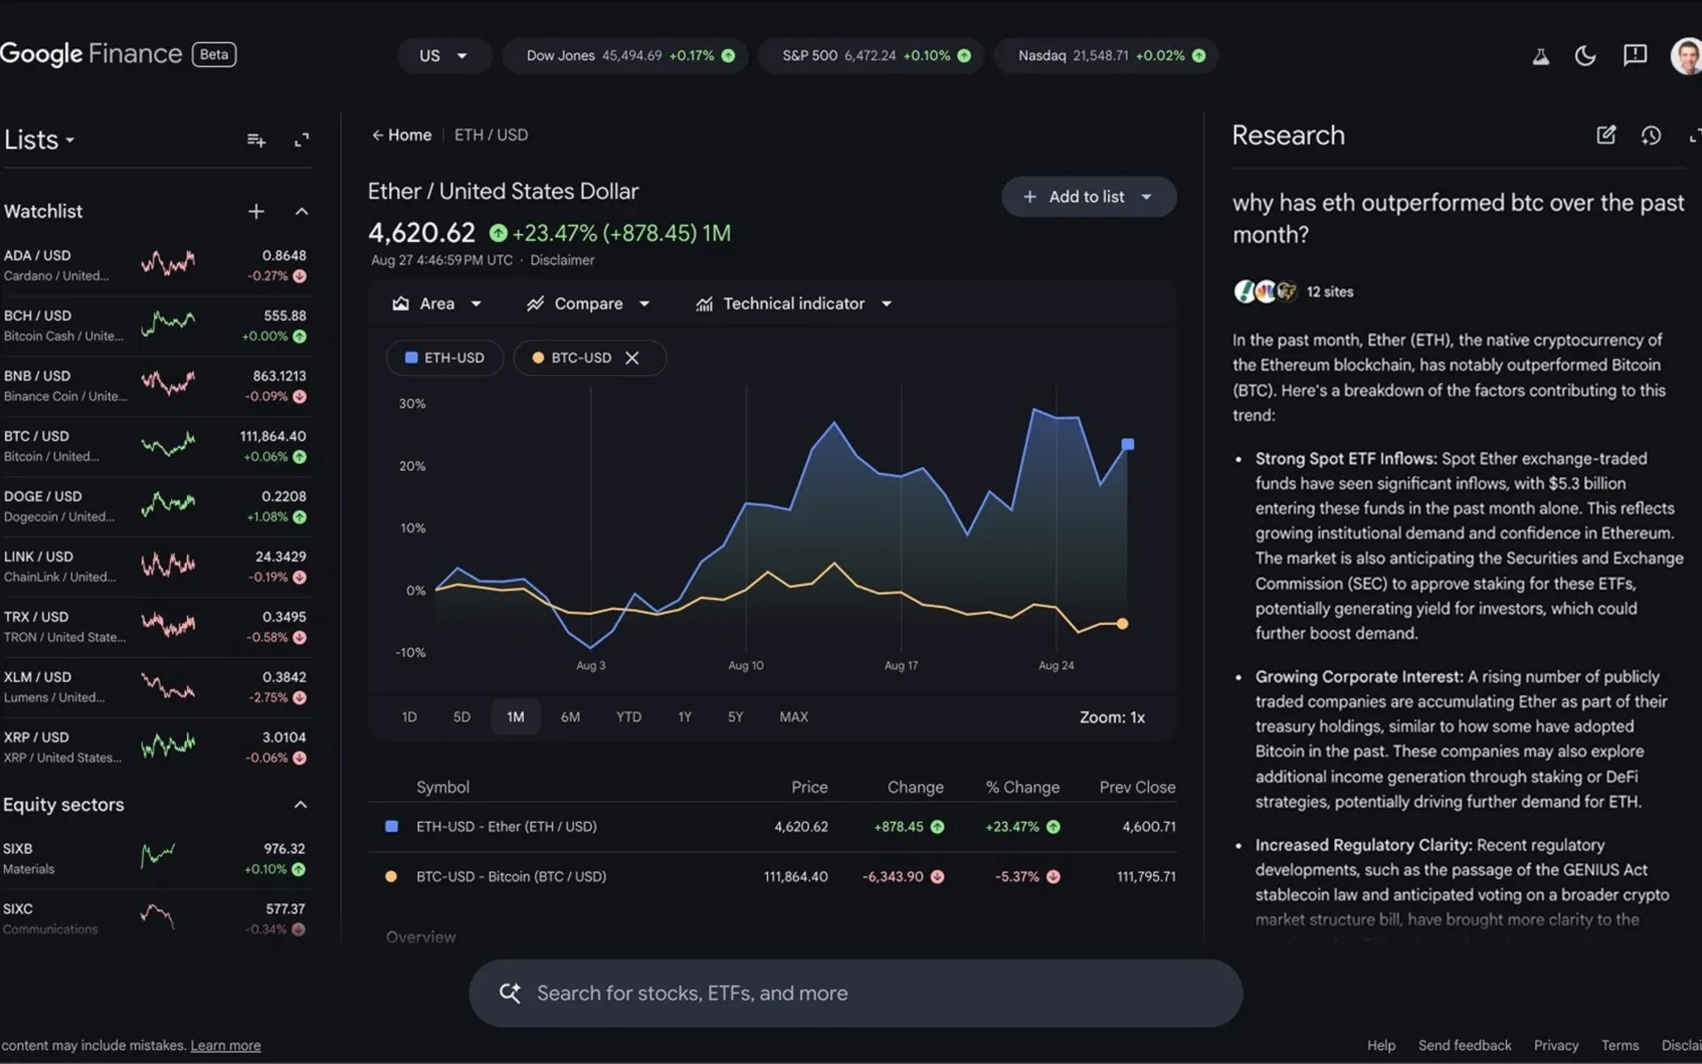Viewport: 1702px width, 1064px height.
Task: Start a new research chat
Action: pos(1605,135)
